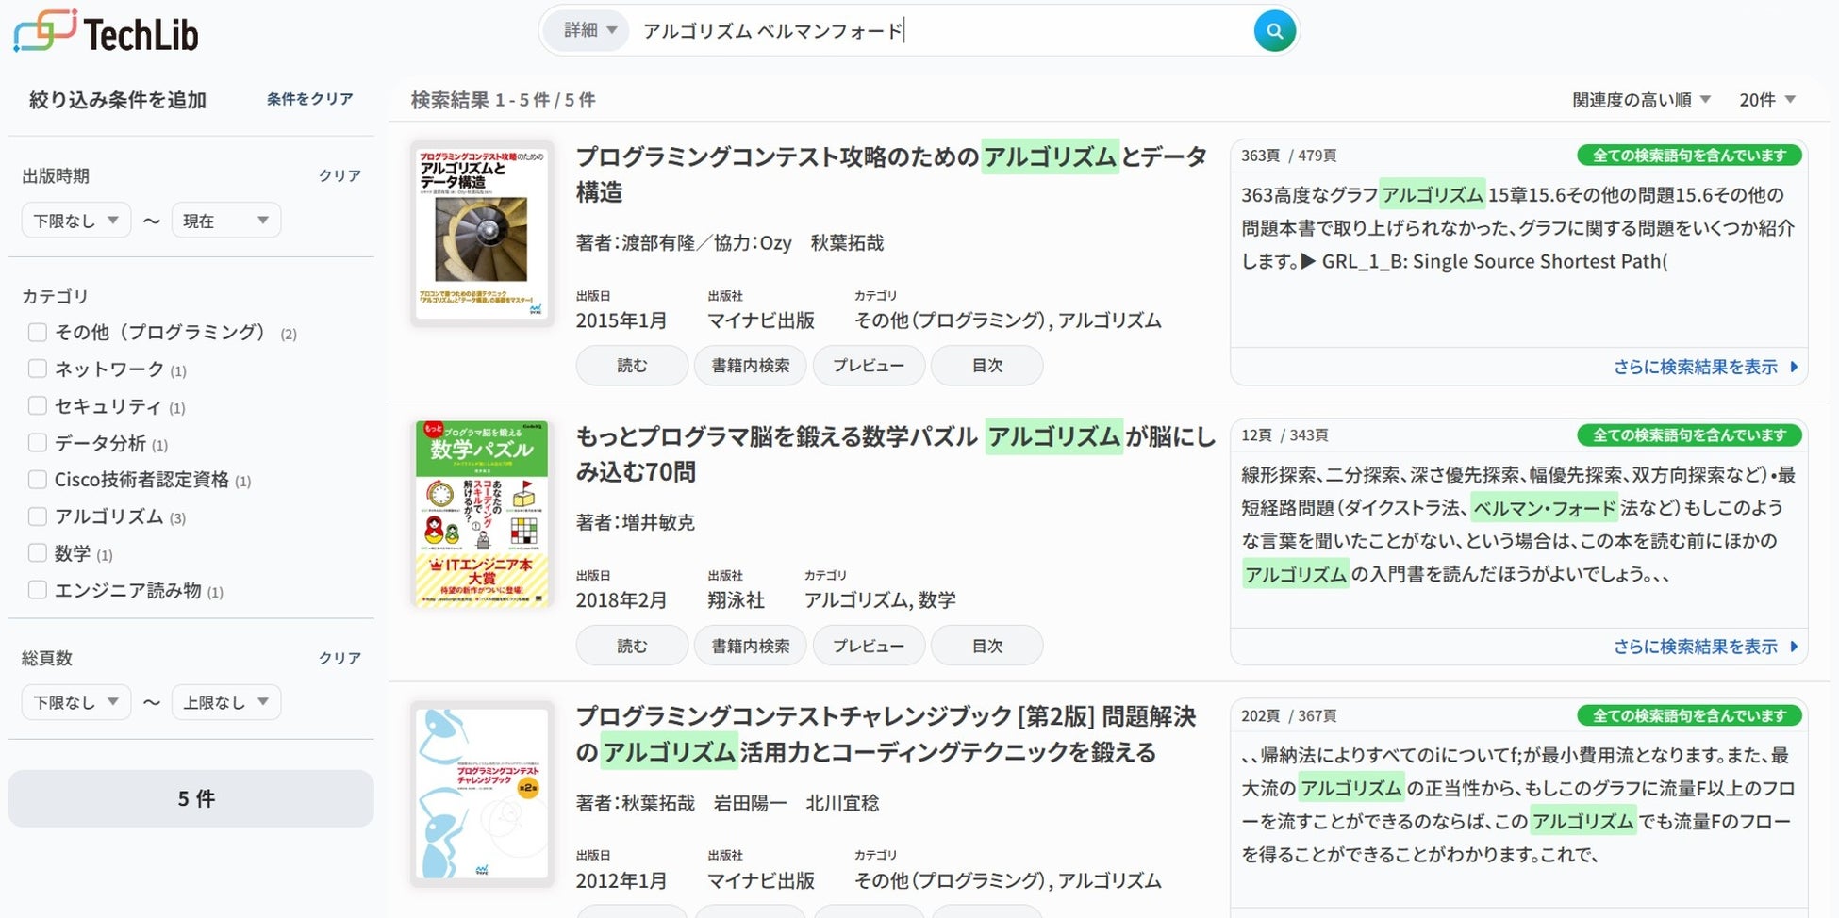Click publication date 2012年1月
The height and width of the screenshot is (918, 1839).
(x=621, y=880)
